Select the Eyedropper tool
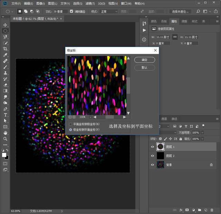 pyautogui.click(x=5, y=55)
